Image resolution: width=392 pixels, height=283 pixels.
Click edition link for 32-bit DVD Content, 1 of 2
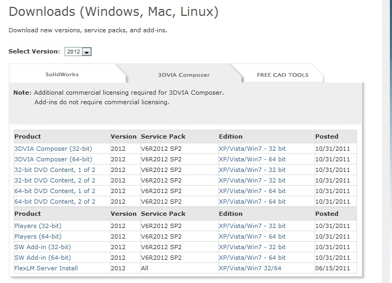252,170
